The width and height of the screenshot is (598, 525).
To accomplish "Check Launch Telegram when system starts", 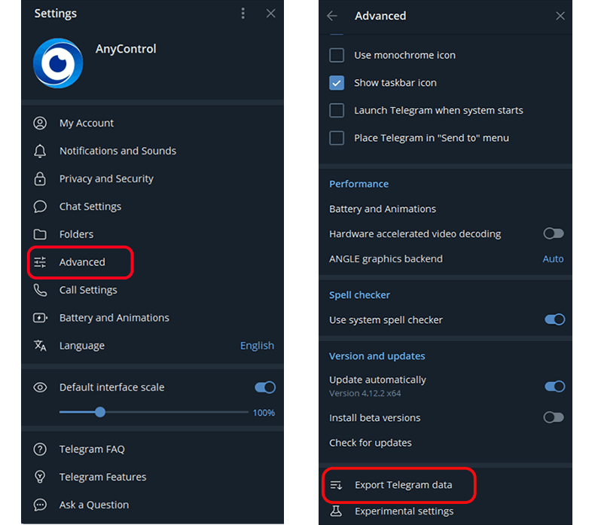I will tap(337, 111).
